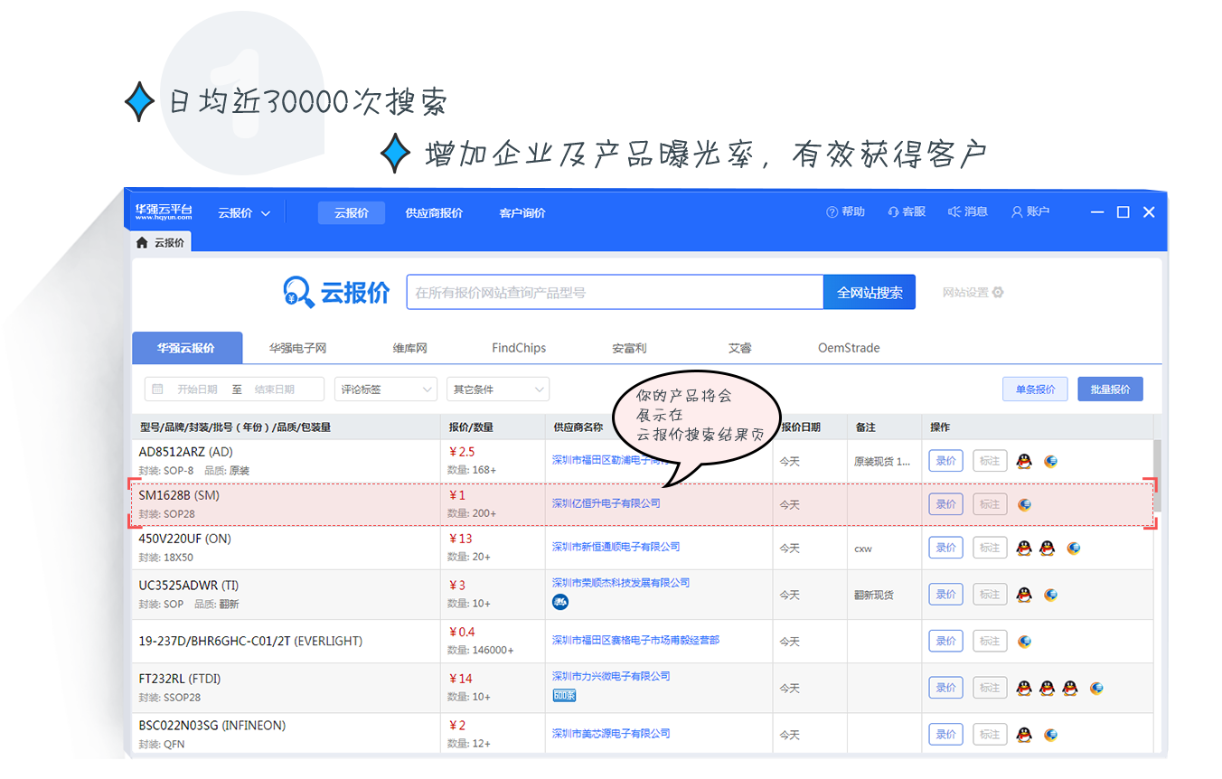The image size is (1222, 779).
Task: Click the 华强云平台 logo
Action: point(164,212)
